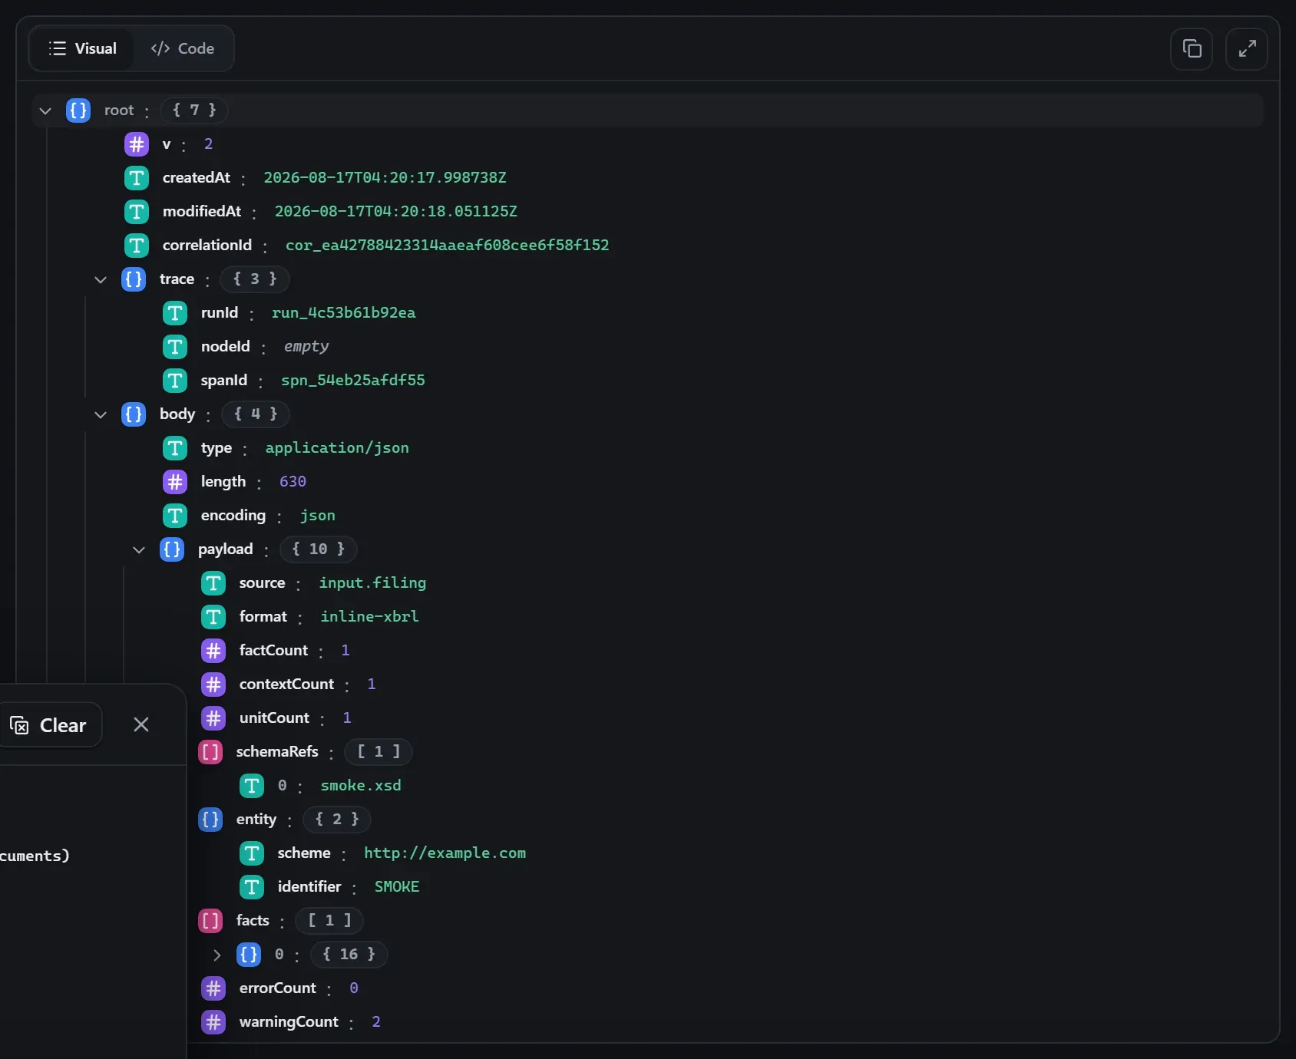Screen dimensions: 1296x1059
Task: Select the spanId value spn_54eb25afdf55
Action: click(x=353, y=381)
